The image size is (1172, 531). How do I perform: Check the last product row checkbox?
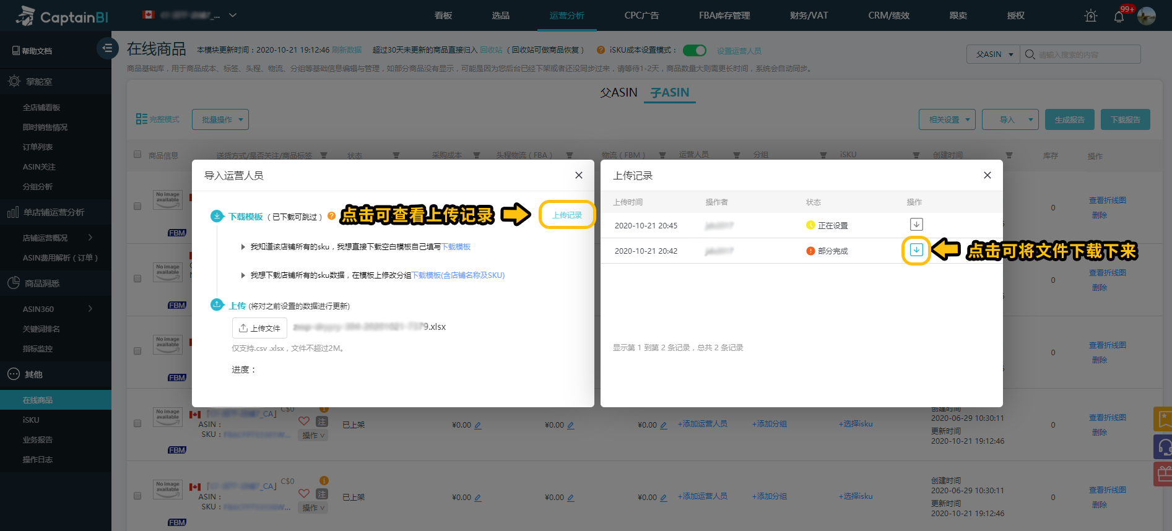click(x=137, y=496)
